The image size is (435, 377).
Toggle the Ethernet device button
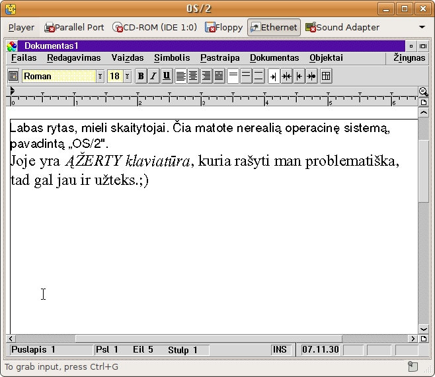(x=274, y=28)
